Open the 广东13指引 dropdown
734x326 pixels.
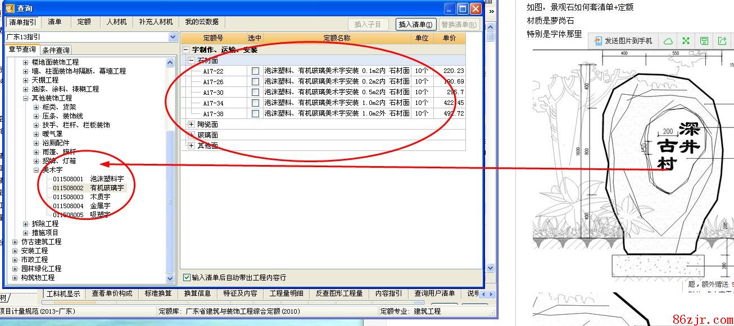tap(173, 37)
